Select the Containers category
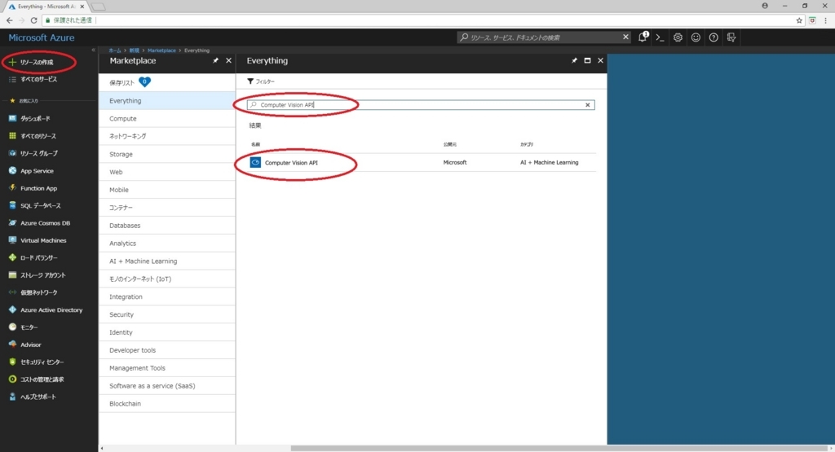 (166, 208)
